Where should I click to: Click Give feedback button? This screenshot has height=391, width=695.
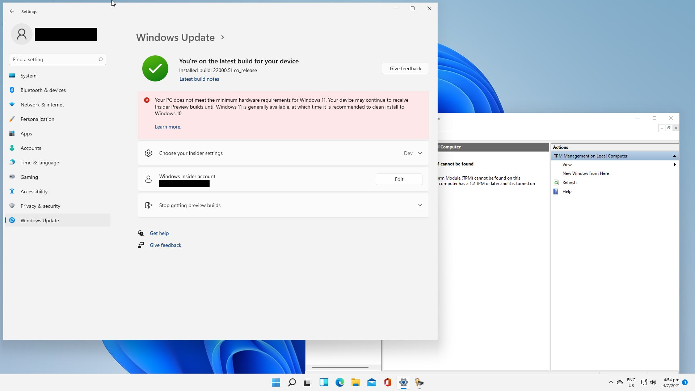click(x=405, y=68)
